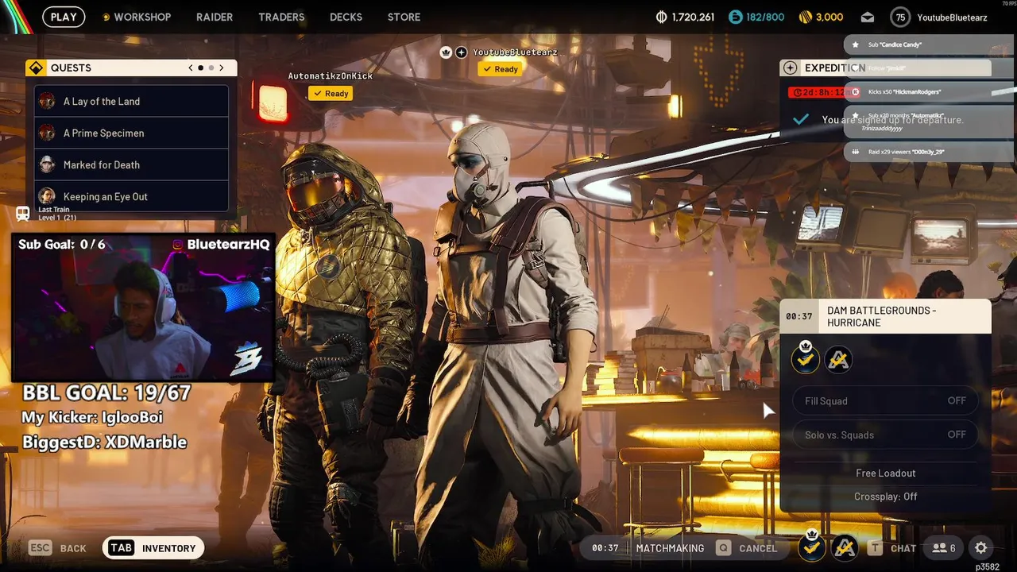This screenshot has width=1017, height=572.
Task: Click crowned squad leader icon in map panel
Action: pyautogui.click(x=806, y=359)
